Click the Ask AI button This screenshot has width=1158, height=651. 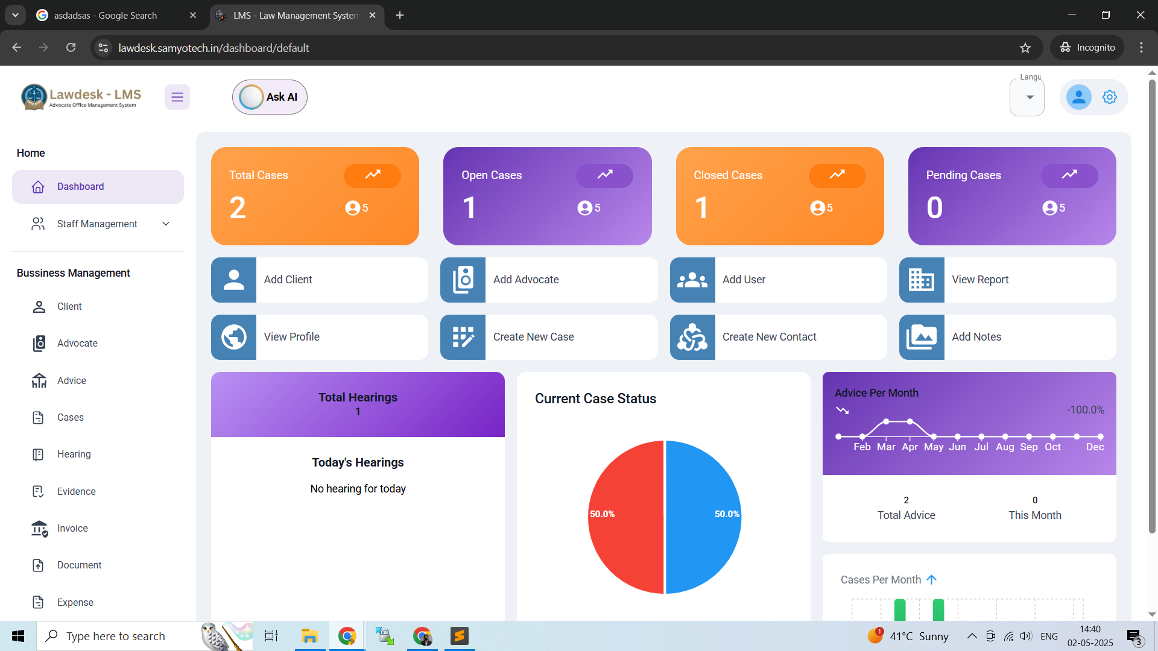[270, 96]
